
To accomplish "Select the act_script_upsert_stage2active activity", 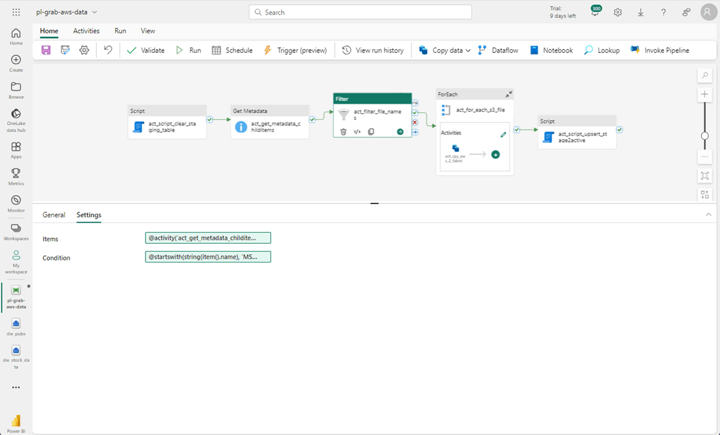I will coord(577,132).
